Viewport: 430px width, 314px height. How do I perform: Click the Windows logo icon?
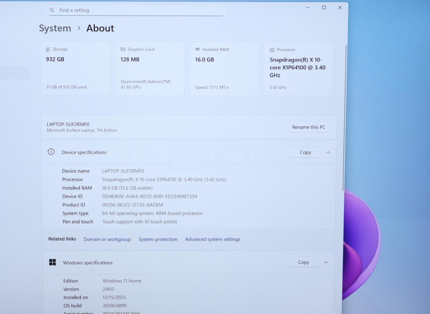53,262
